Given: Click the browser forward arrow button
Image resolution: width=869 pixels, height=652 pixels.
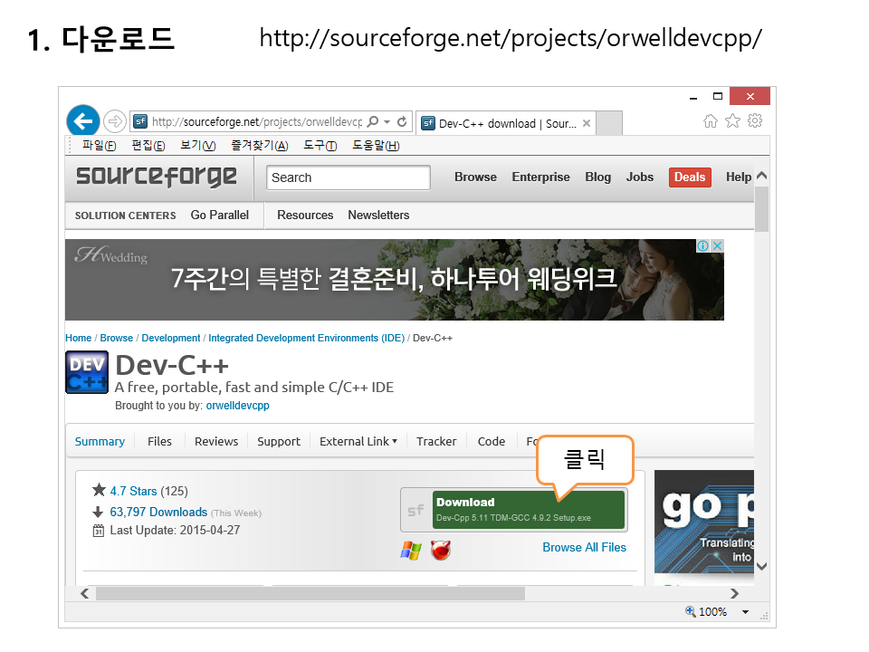Looking at the screenshot, I should 115,120.
